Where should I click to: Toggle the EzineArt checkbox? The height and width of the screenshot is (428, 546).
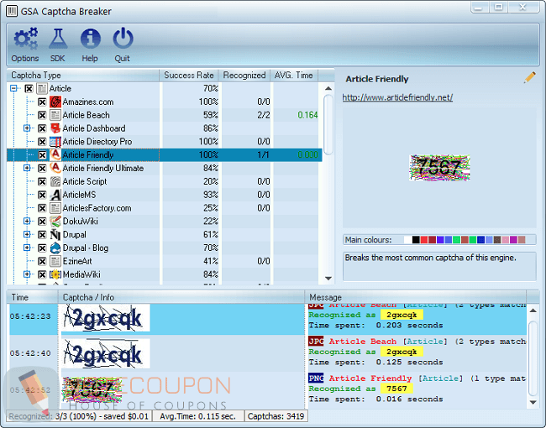tap(42, 261)
